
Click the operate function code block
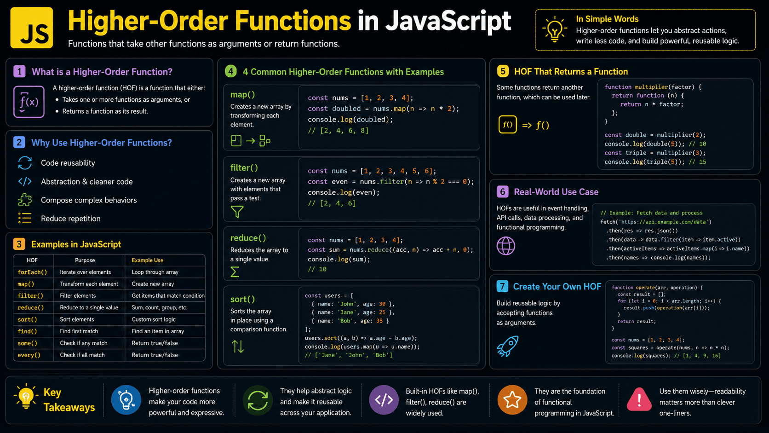tap(679, 322)
